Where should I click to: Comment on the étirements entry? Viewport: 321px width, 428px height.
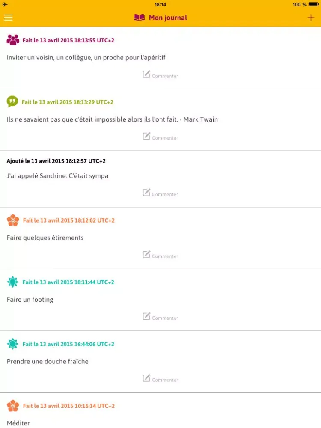tap(160, 255)
